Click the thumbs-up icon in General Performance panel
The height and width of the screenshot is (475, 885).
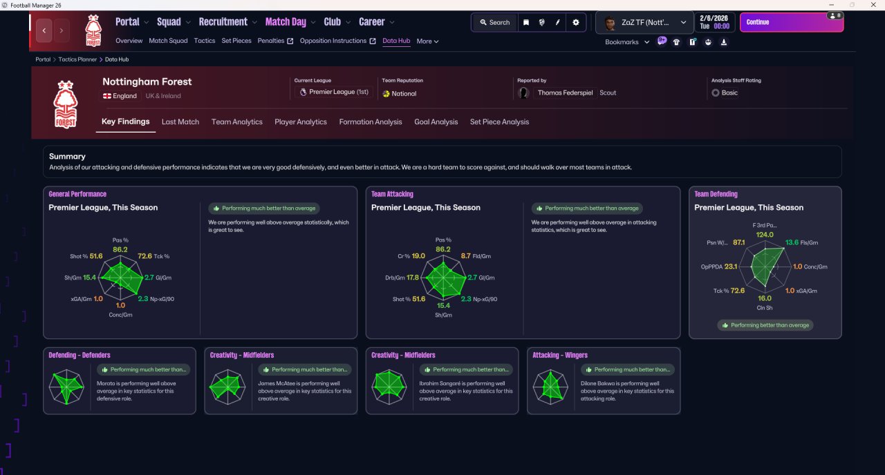[x=216, y=208]
